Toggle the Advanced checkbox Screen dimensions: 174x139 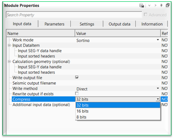[x=146, y=15]
